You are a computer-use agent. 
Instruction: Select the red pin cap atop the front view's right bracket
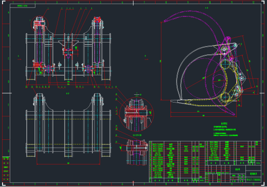[97, 19]
